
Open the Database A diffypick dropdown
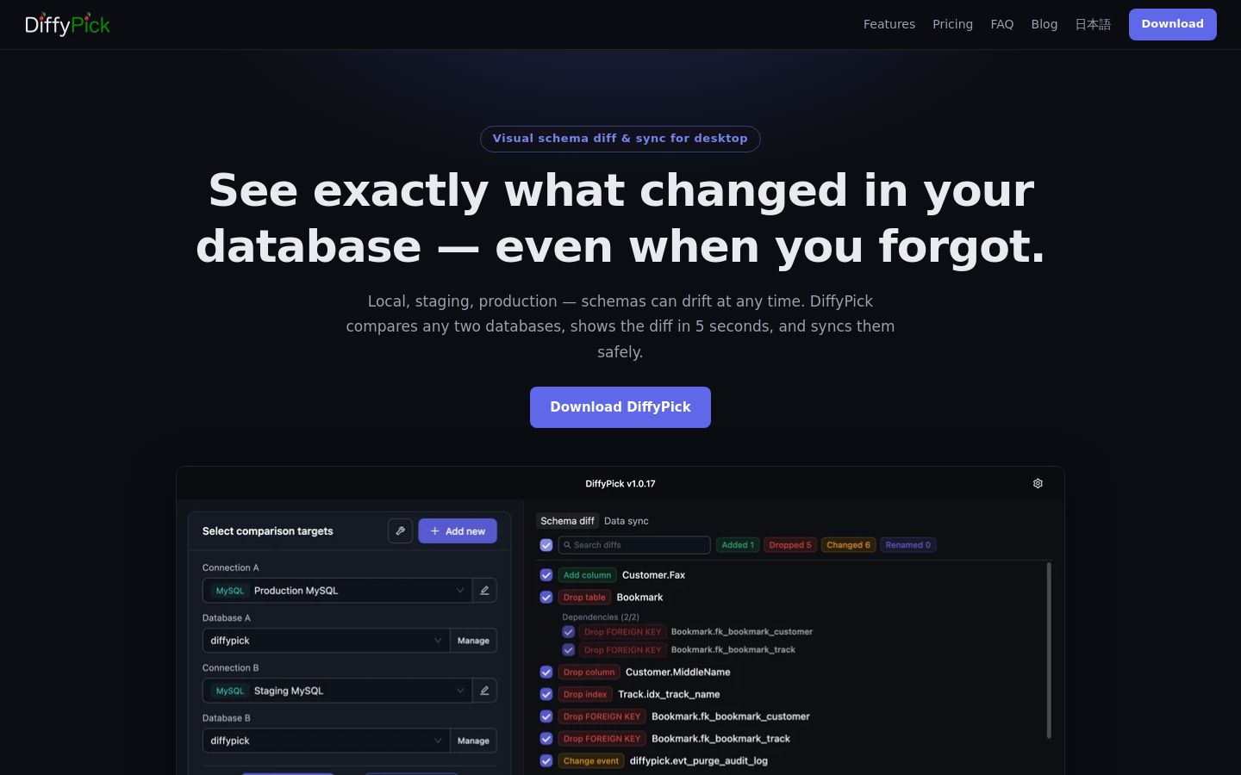tap(326, 641)
